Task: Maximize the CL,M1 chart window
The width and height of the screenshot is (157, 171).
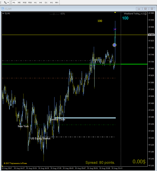Action: (x=145, y=9)
